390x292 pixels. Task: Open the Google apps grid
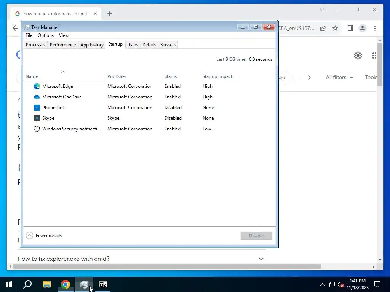click(x=374, y=56)
